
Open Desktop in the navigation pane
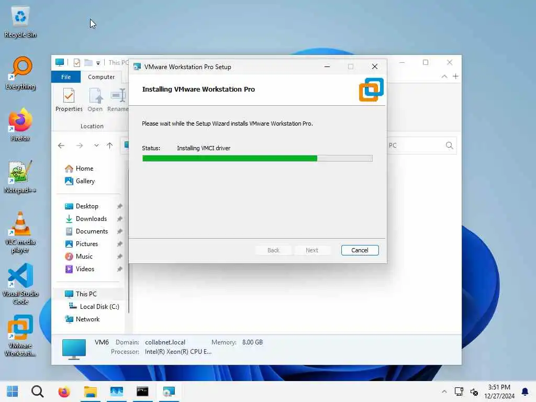pyautogui.click(x=87, y=206)
